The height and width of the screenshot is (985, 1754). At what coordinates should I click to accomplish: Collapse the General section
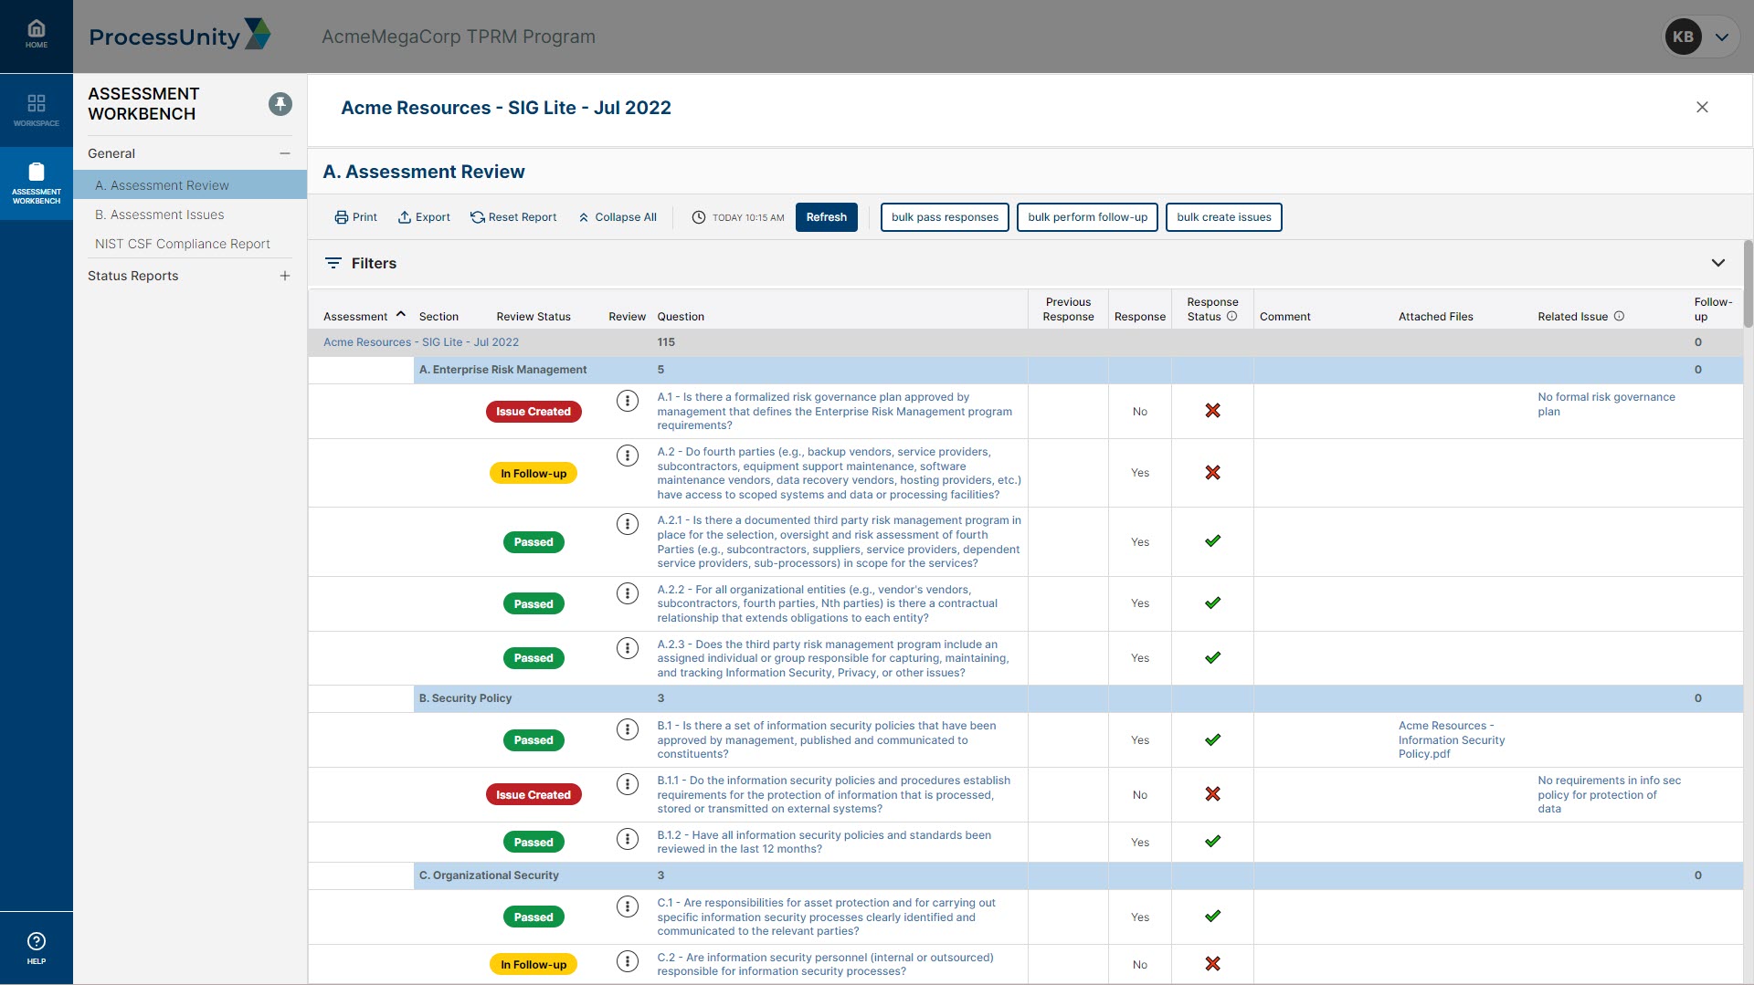[285, 153]
